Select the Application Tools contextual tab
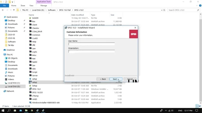 point(44,2)
